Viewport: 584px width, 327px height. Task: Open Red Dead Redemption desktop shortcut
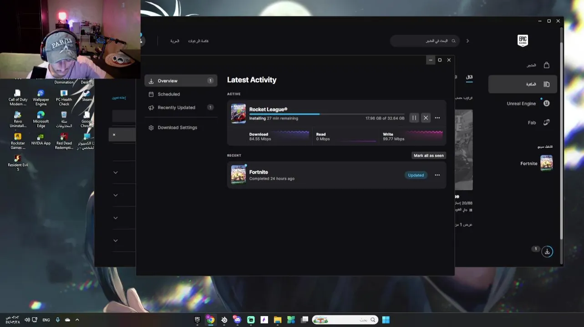click(x=64, y=141)
